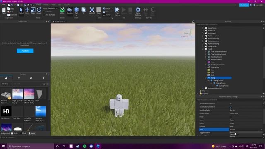Open Steam from the taskbar
265x149 pixels.
click(x=78, y=146)
